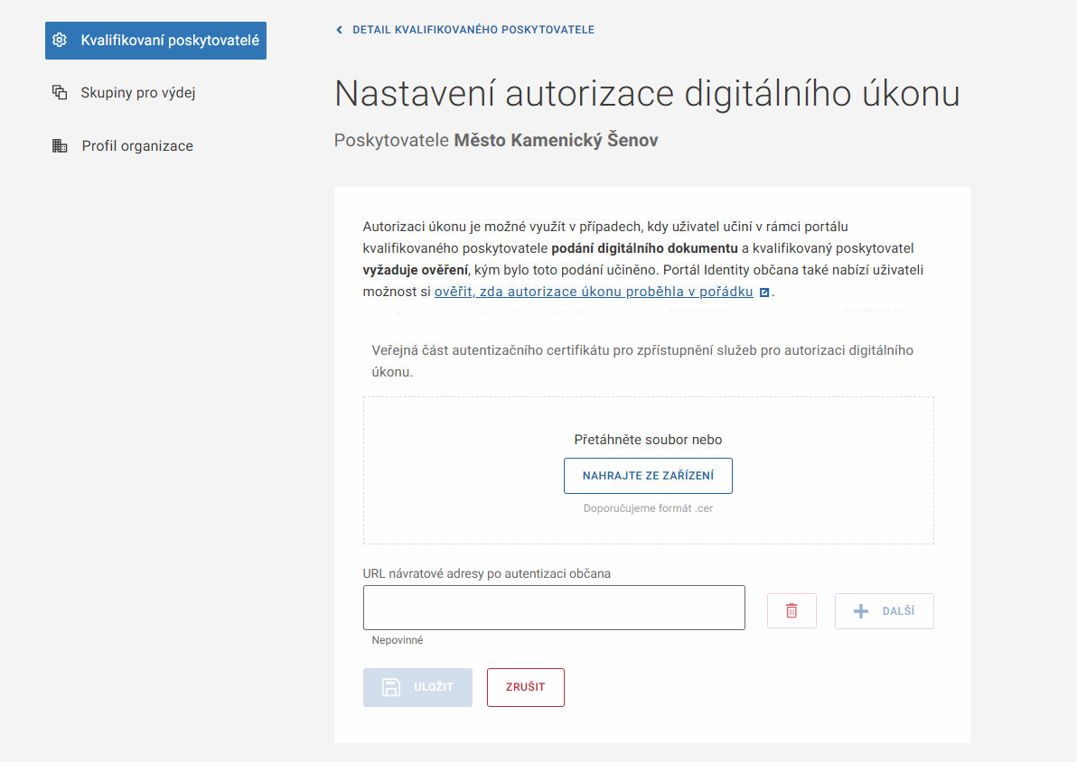Open the external link icon after the ověřit link
This screenshot has height=762, width=1077.
coord(763,291)
